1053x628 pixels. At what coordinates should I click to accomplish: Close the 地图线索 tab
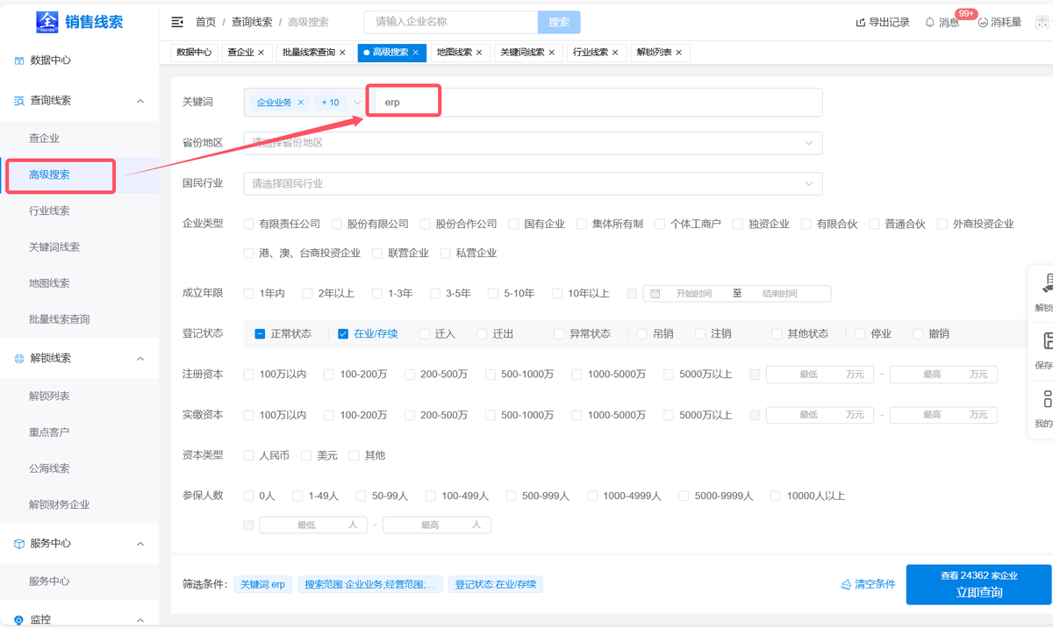click(479, 53)
